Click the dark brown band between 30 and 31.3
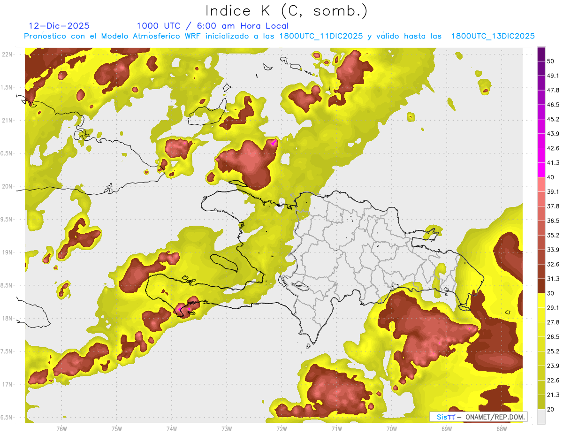The width and height of the screenshot is (563, 435). point(541,286)
